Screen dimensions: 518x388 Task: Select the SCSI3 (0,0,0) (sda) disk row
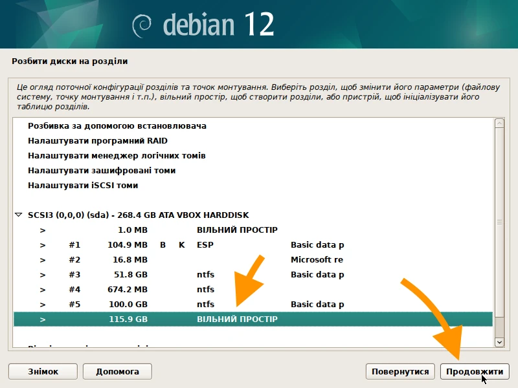pyautogui.click(x=253, y=215)
